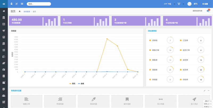This screenshot has width=213, height=108.
Task: Open the sidebar contact book icon
Action: point(4,89)
